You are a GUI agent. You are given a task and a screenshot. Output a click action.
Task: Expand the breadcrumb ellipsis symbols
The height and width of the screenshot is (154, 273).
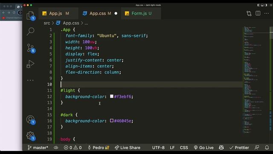pyautogui.click(x=86, y=23)
